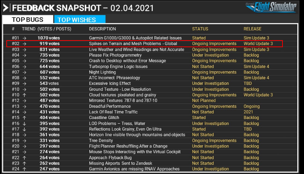304x174 pixels.
Task: Switch to the TOP BUGS tab
Action: (28, 19)
